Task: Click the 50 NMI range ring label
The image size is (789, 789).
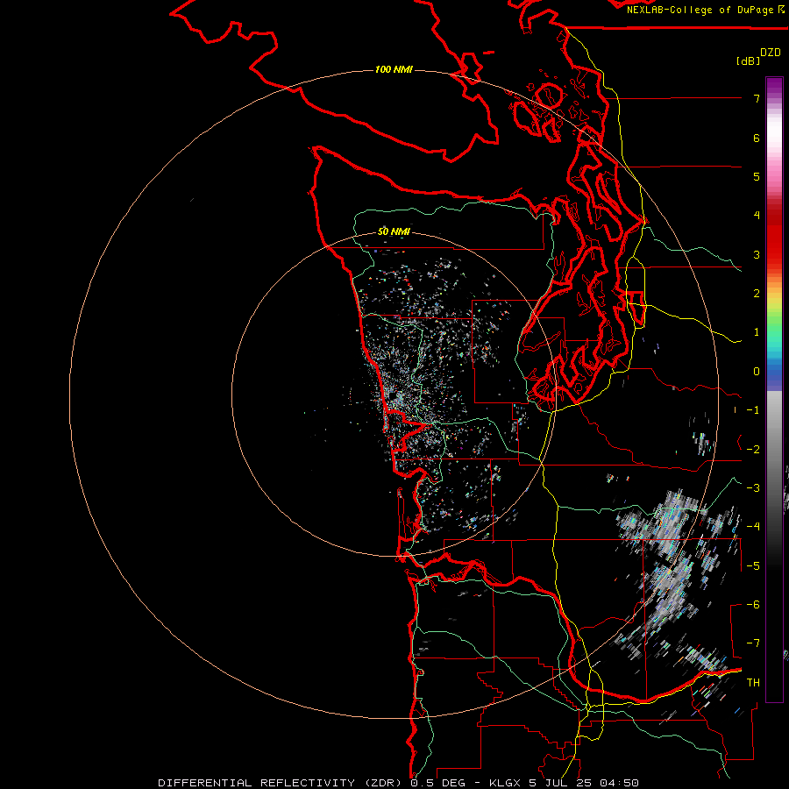Action: pos(394,231)
